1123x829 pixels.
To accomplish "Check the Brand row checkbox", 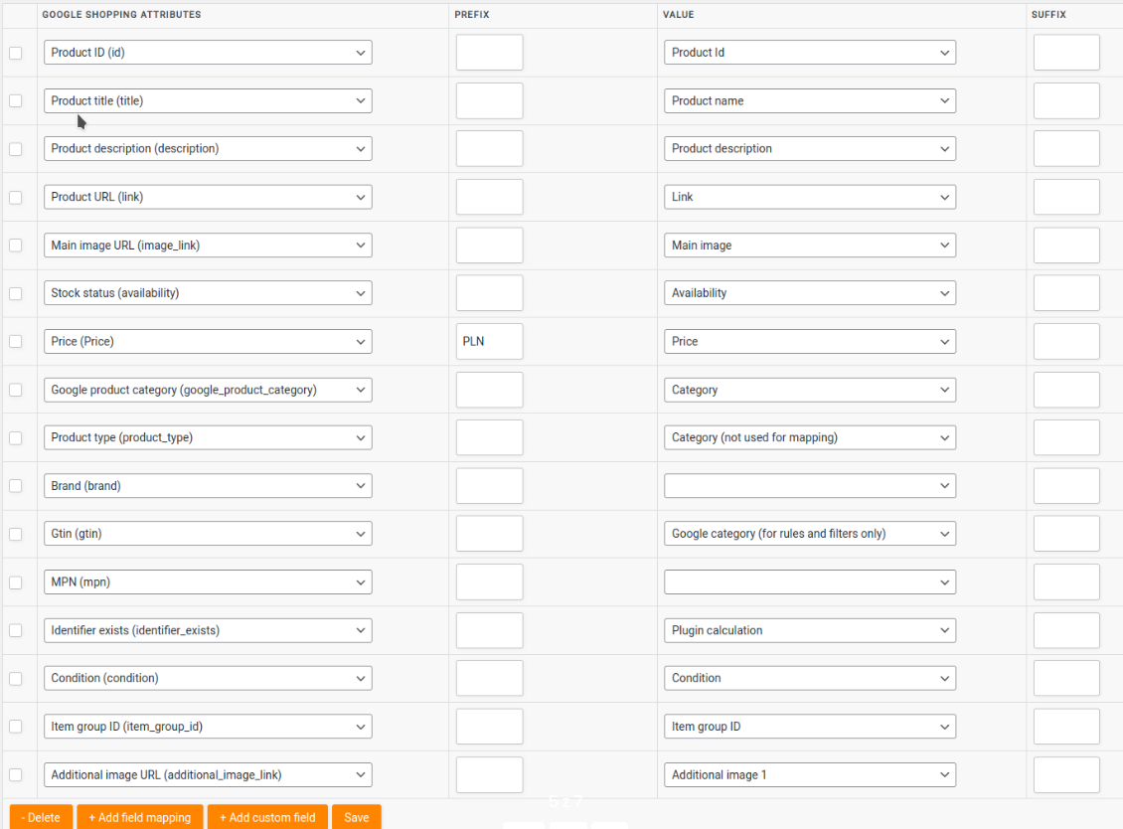I will point(15,486).
